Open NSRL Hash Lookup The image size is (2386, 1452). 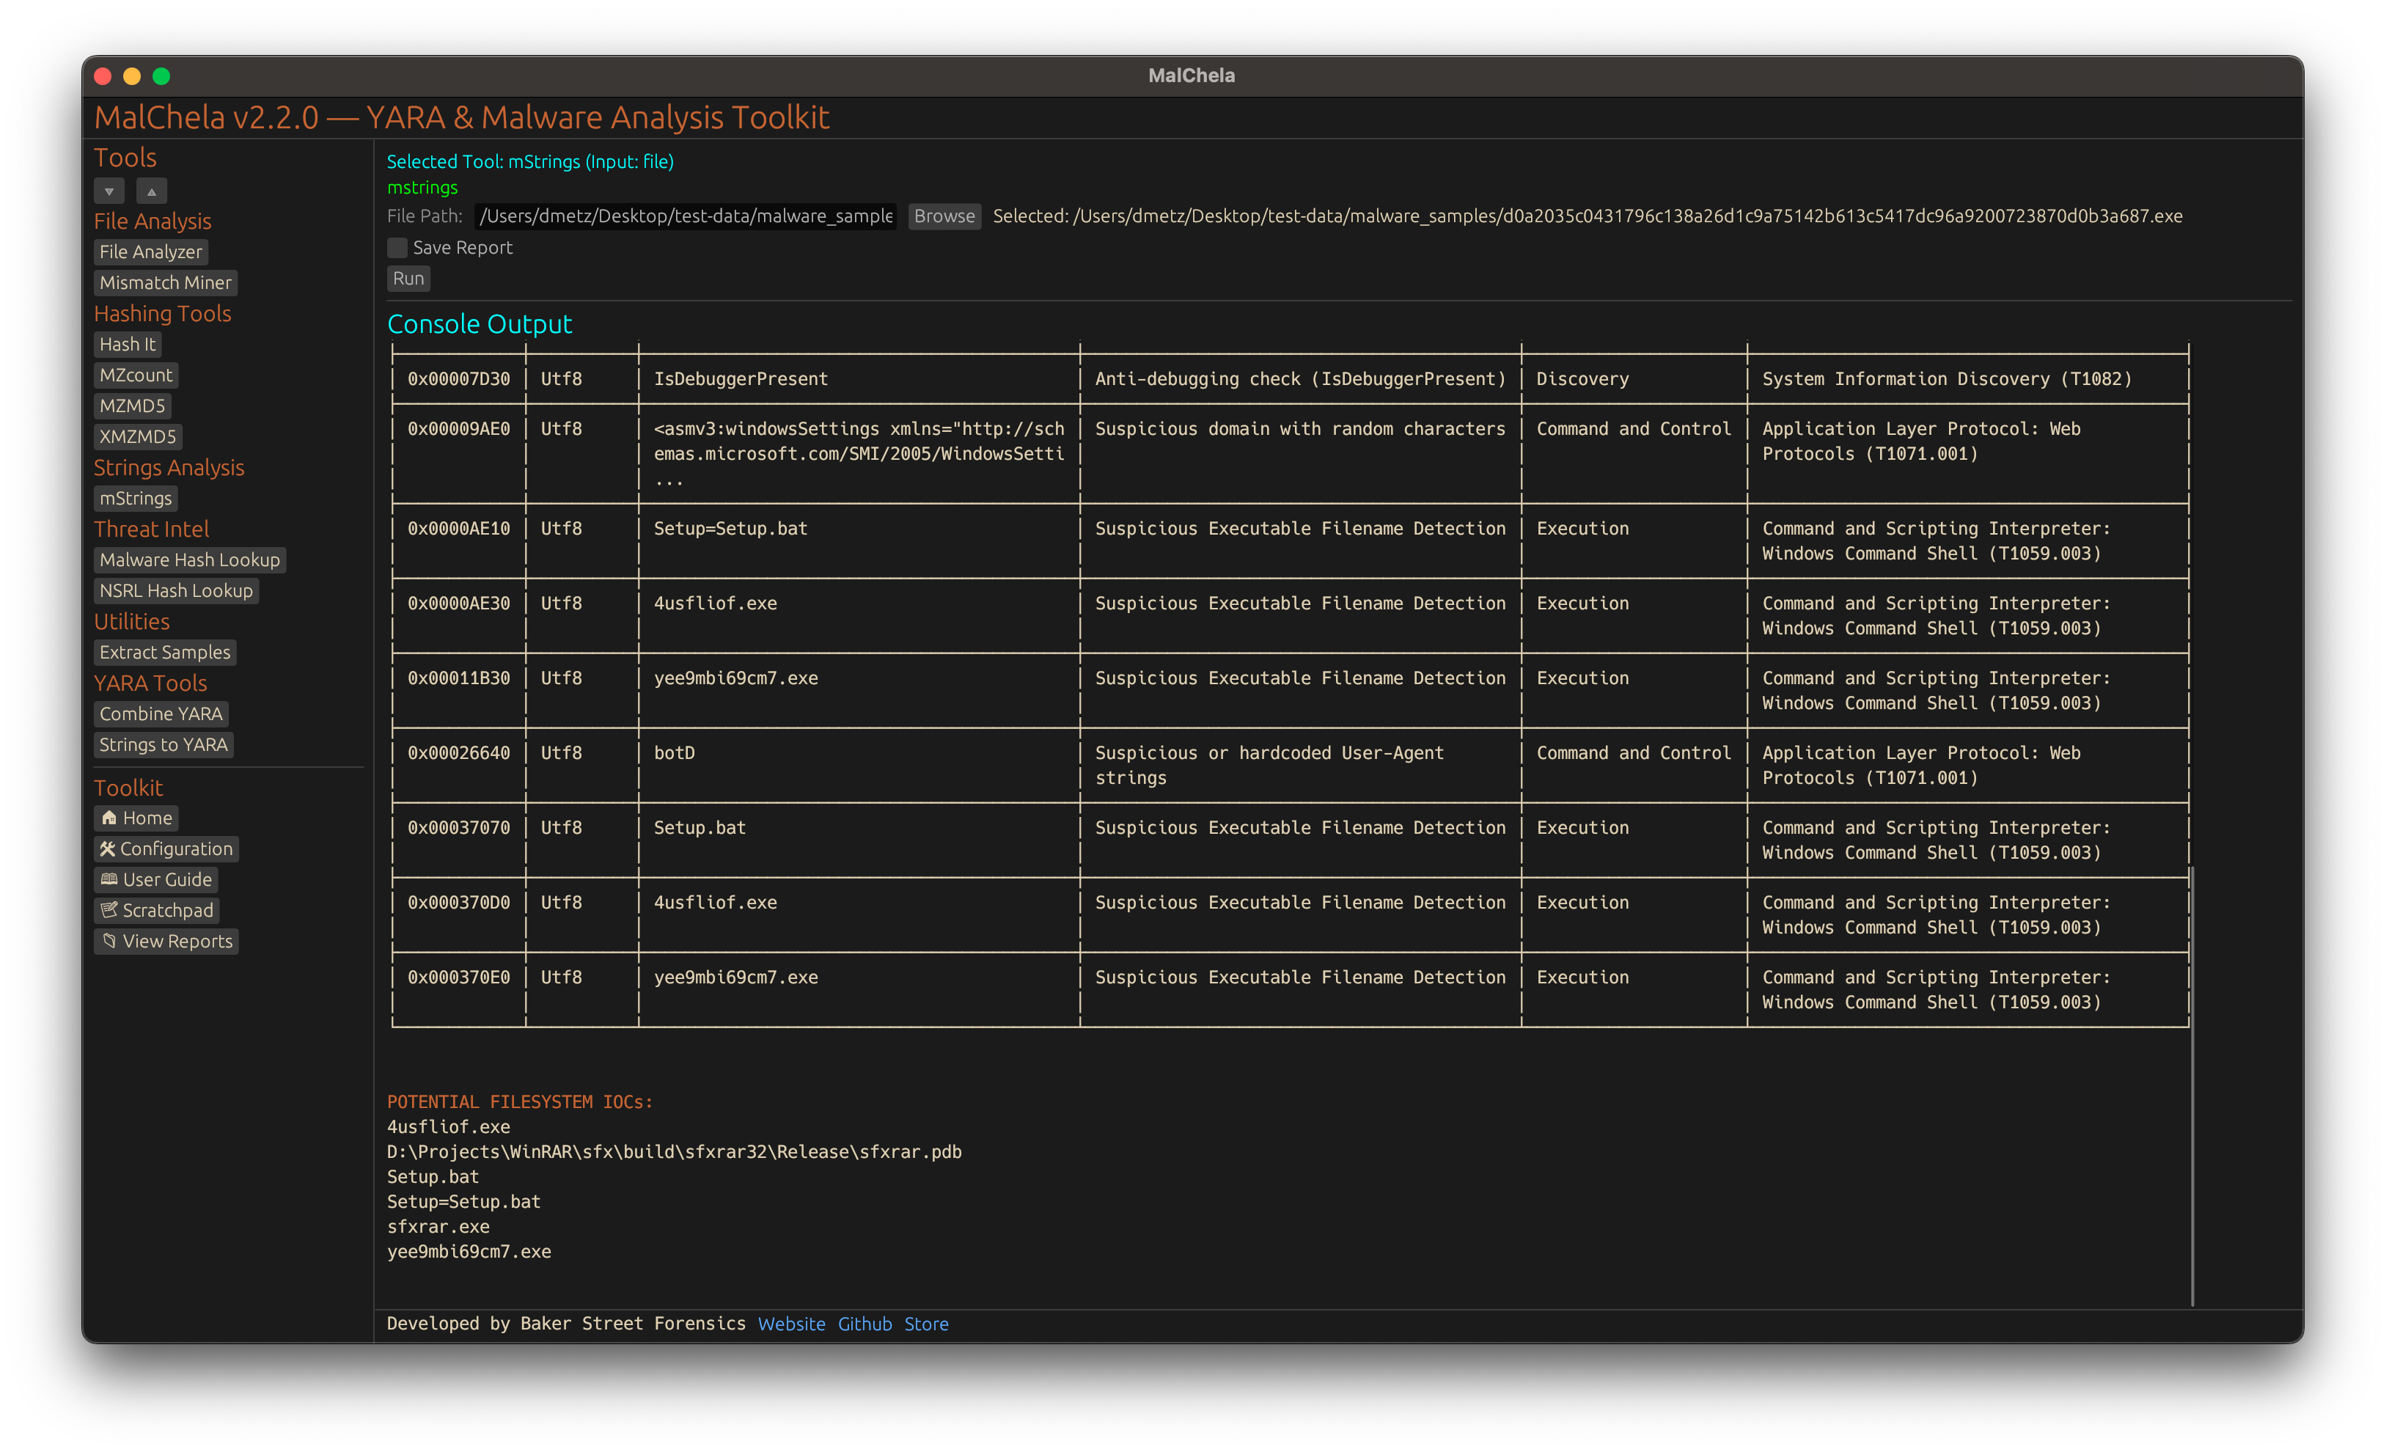(176, 591)
